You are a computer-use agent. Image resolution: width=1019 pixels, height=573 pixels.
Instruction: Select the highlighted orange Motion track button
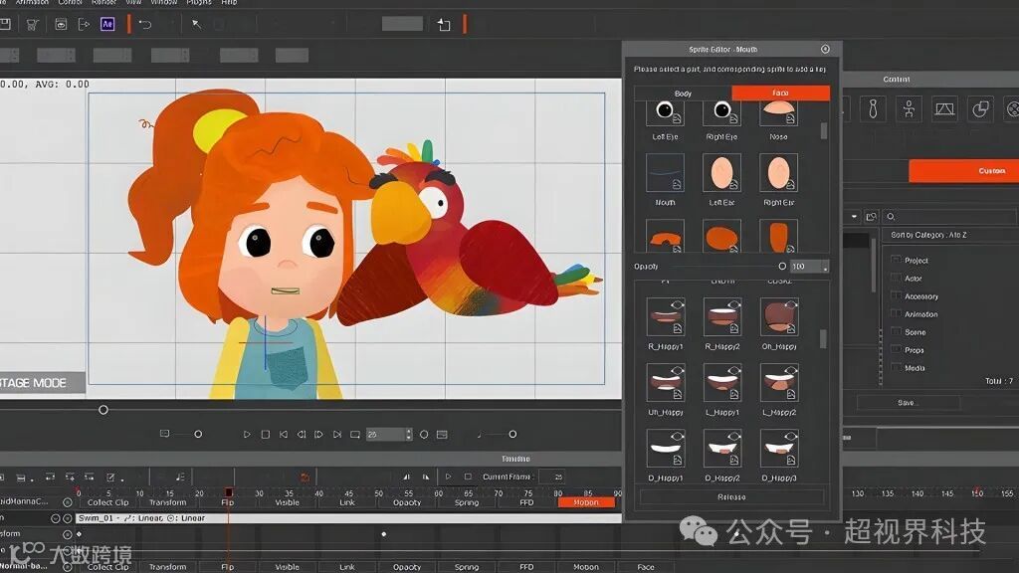(x=586, y=502)
